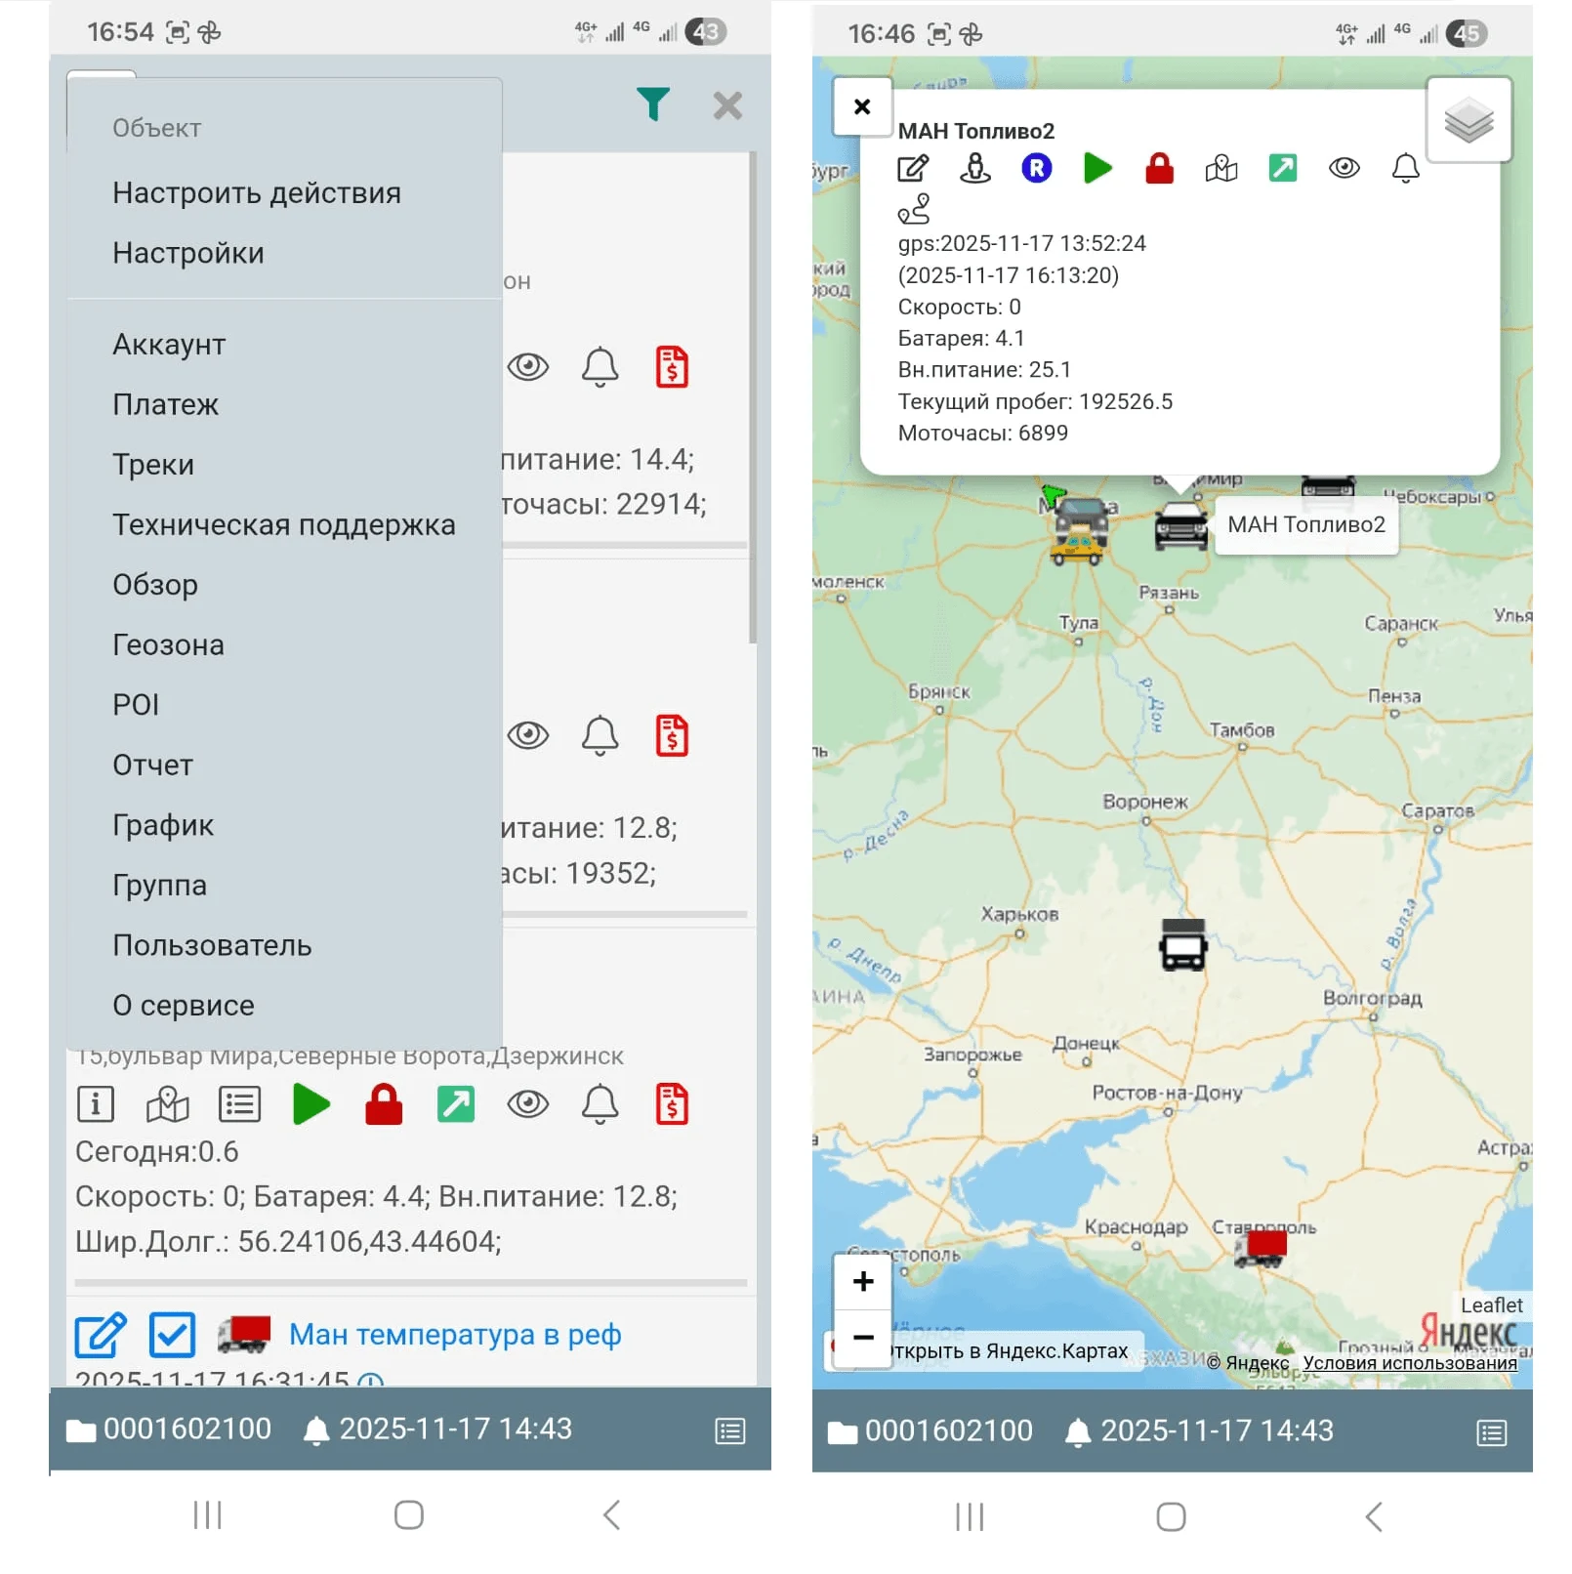
Task: Open Техническая поддержка menu entry
Action: [x=283, y=525]
